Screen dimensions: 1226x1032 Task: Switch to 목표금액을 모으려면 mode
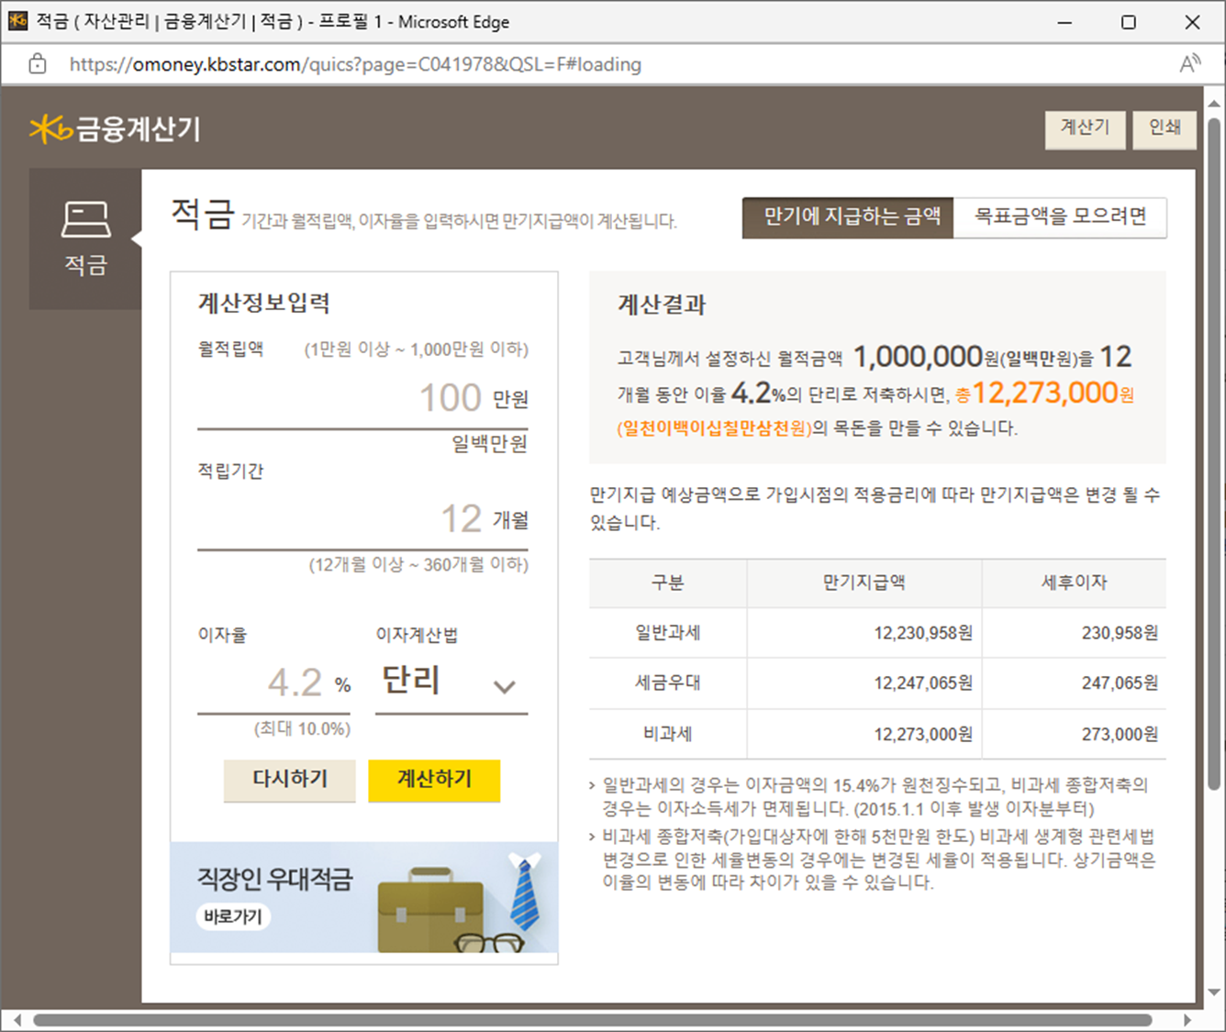tap(1061, 218)
